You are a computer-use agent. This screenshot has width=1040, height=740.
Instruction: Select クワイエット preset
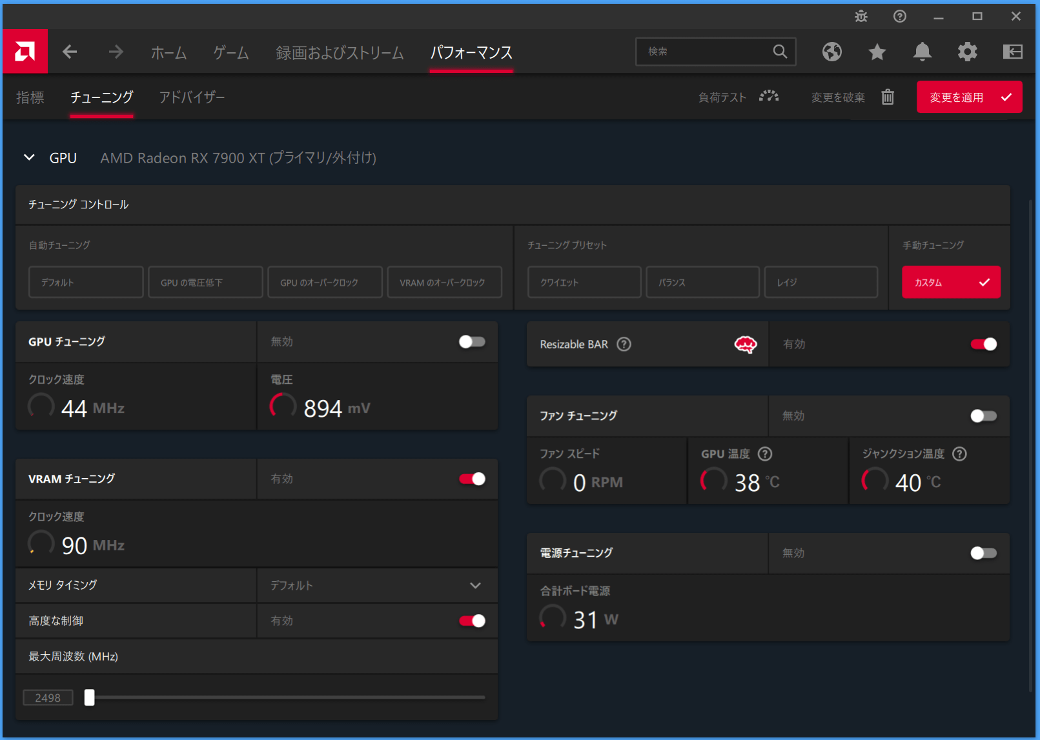click(584, 282)
